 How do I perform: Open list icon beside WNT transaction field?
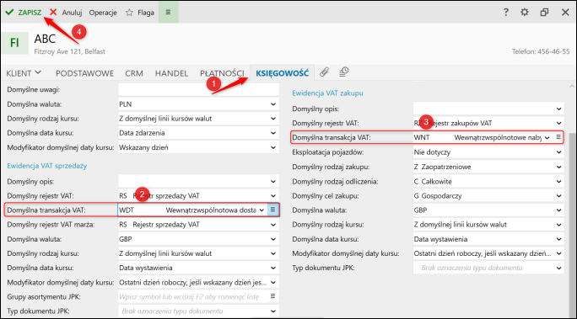tap(558, 137)
